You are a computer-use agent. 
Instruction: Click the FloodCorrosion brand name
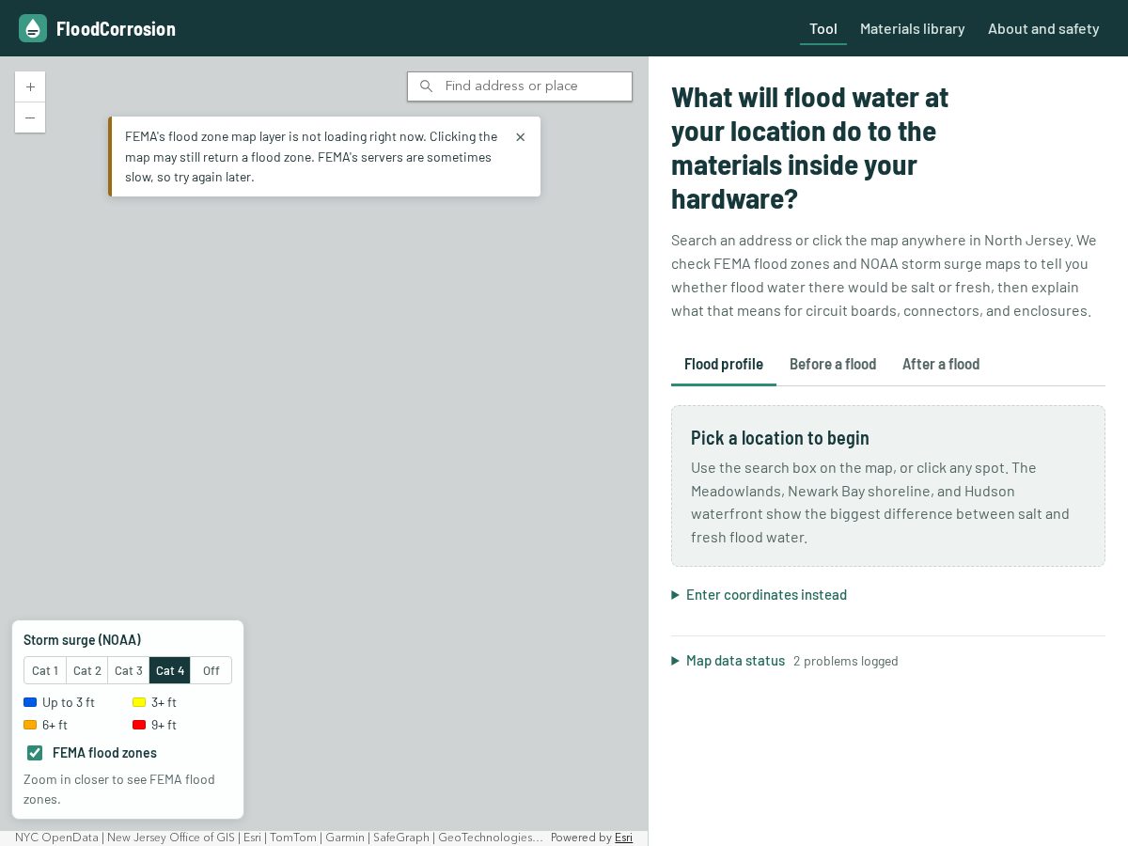(x=116, y=29)
